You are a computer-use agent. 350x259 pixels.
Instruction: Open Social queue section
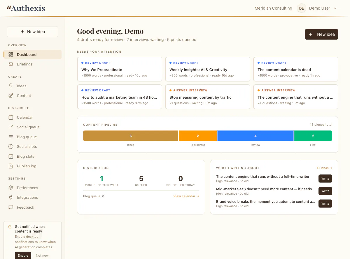pyautogui.click(x=33, y=127)
